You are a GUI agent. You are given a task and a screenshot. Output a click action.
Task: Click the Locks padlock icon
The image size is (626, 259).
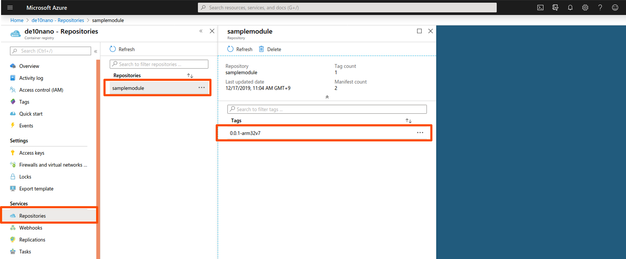click(13, 176)
